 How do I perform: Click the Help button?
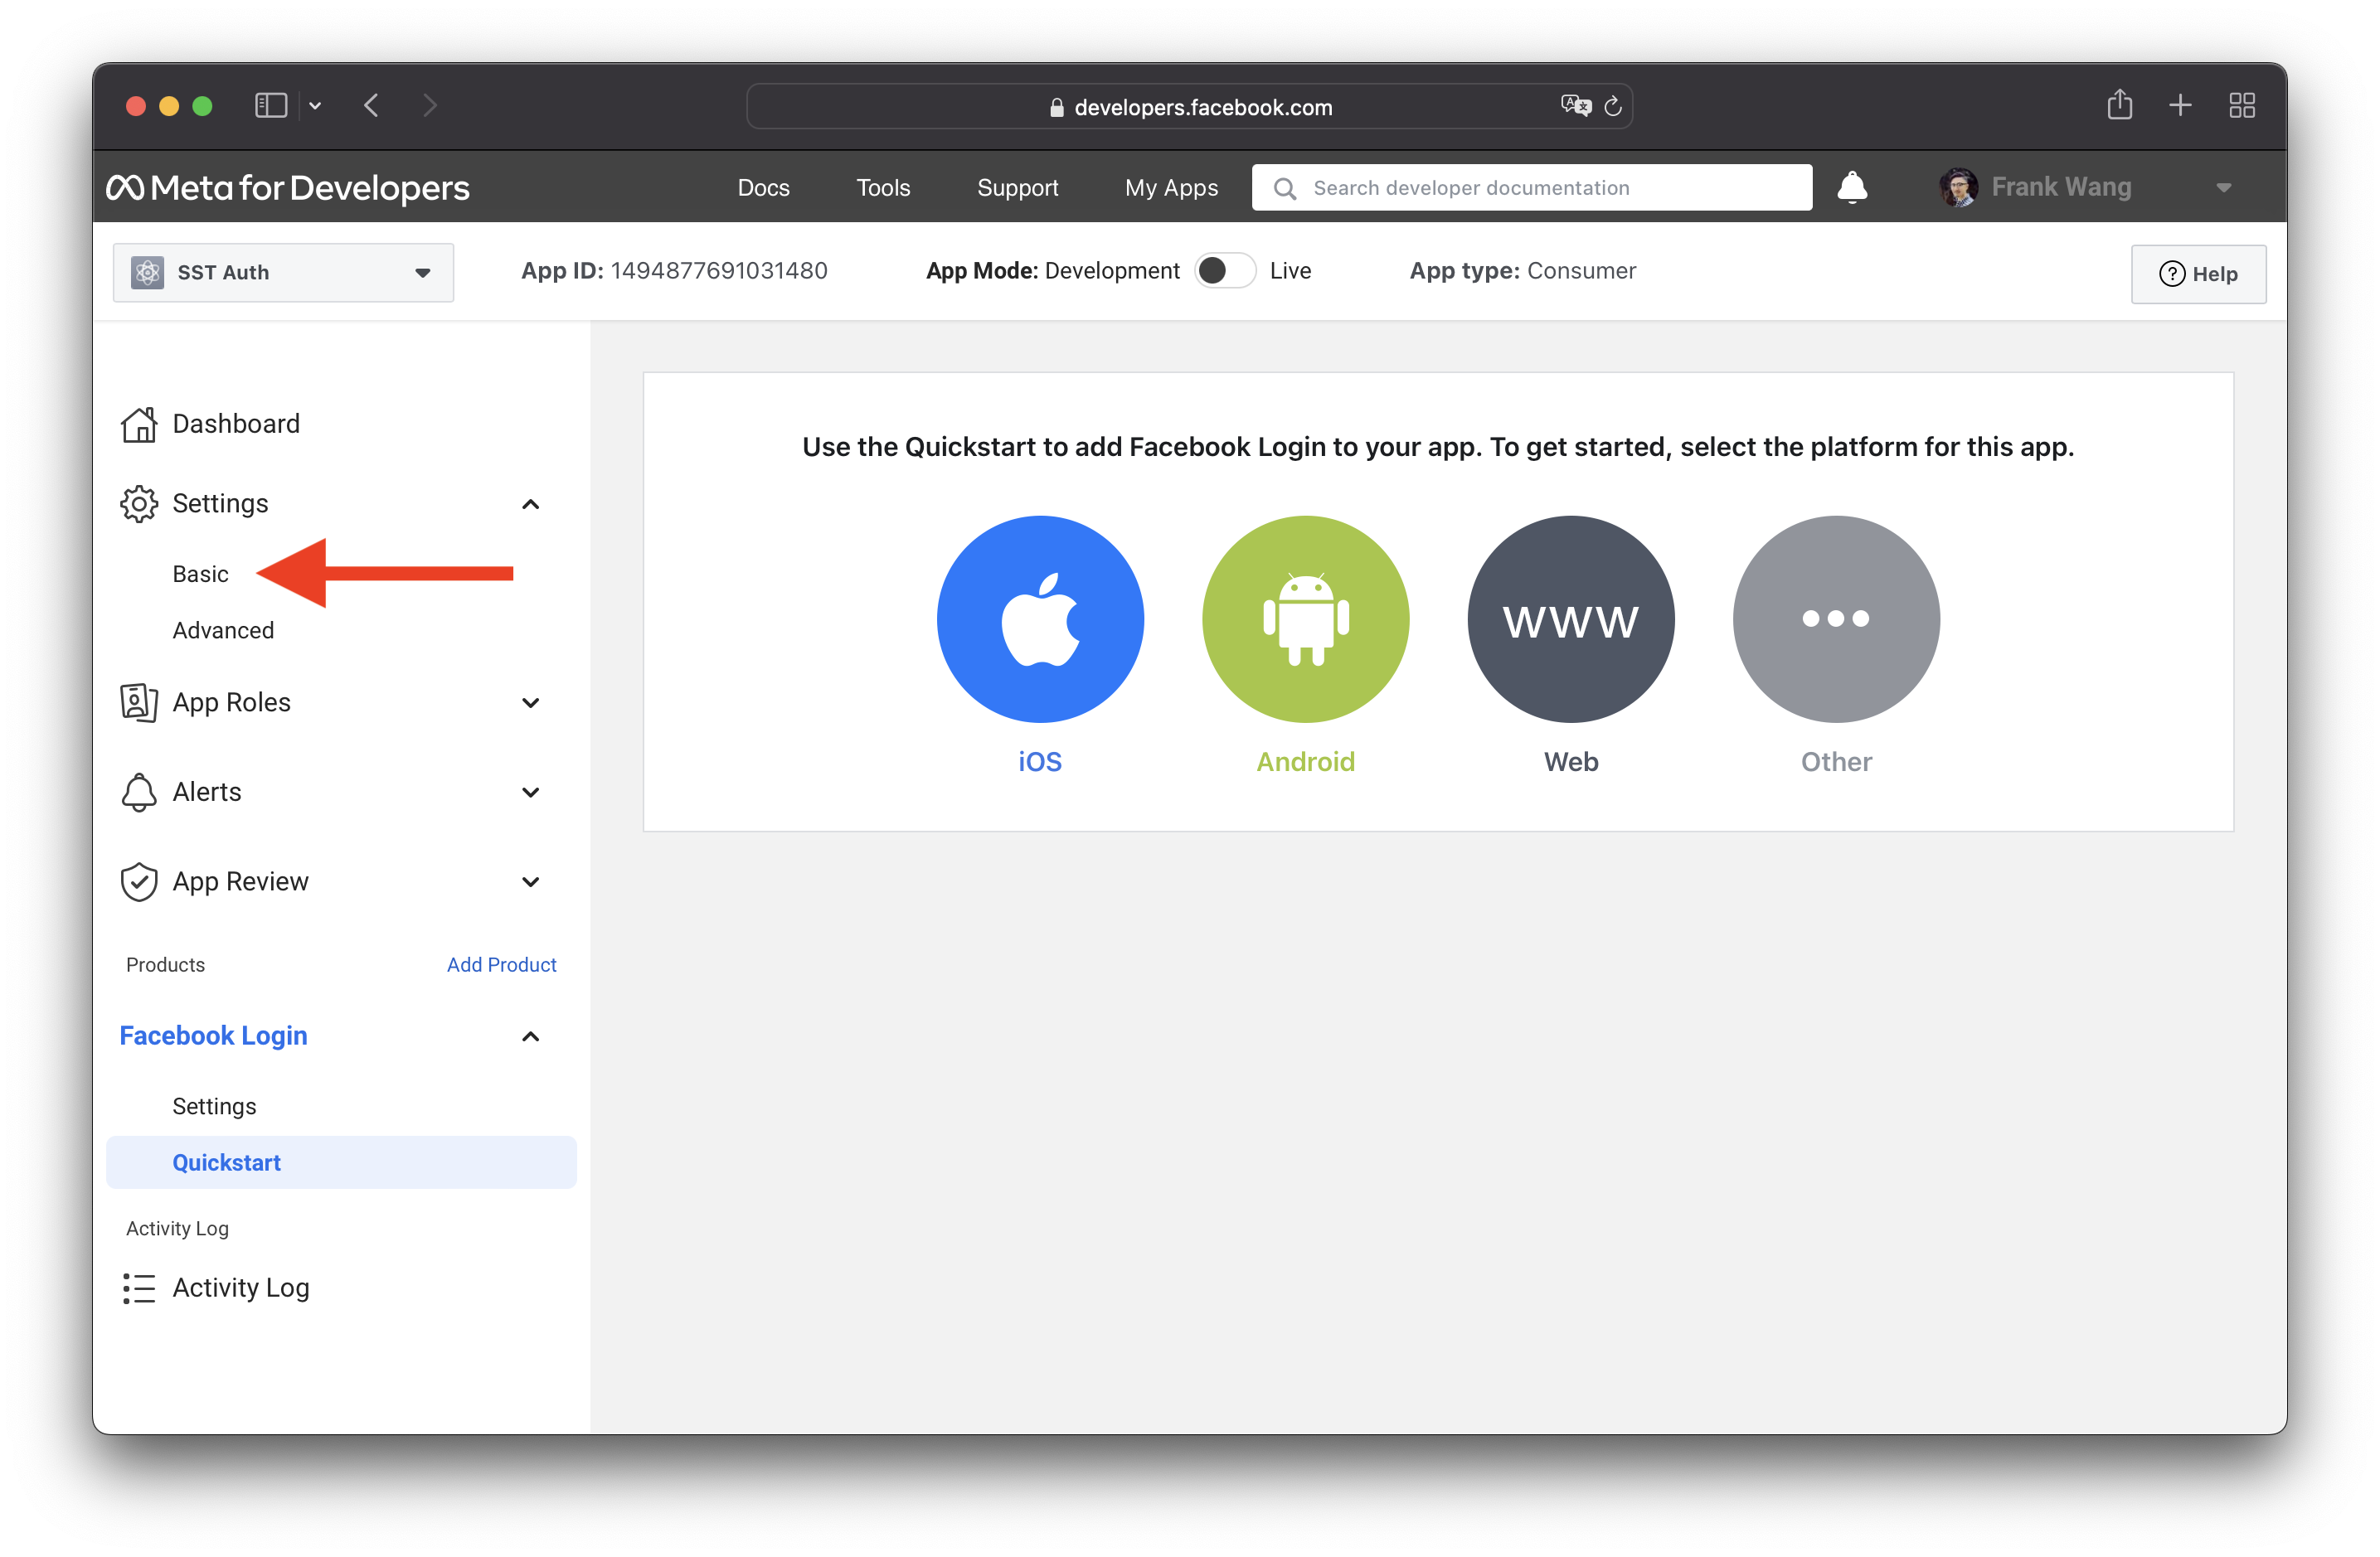point(2198,273)
